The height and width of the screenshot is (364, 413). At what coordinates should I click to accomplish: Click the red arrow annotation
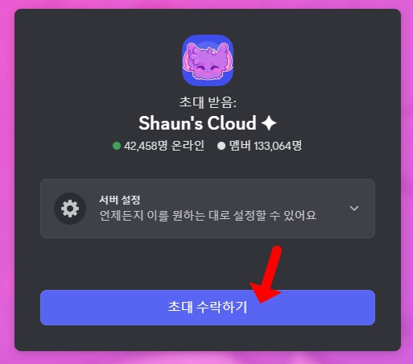click(266, 275)
